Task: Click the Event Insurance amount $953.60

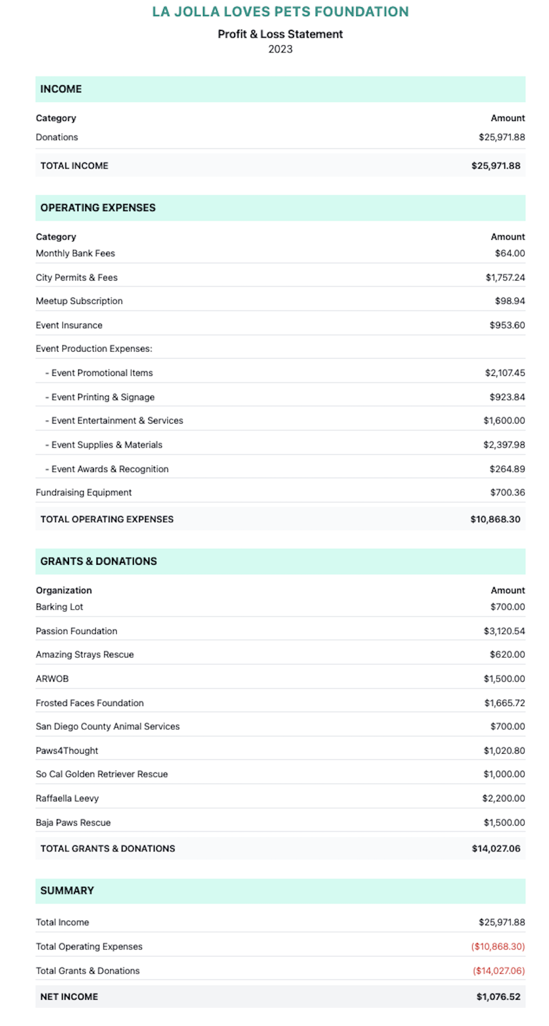Action: (x=507, y=325)
